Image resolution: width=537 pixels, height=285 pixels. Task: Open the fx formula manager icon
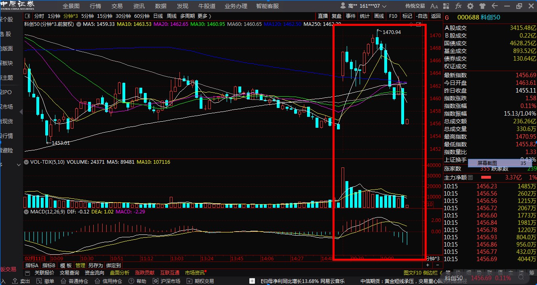tap(458, 6)
